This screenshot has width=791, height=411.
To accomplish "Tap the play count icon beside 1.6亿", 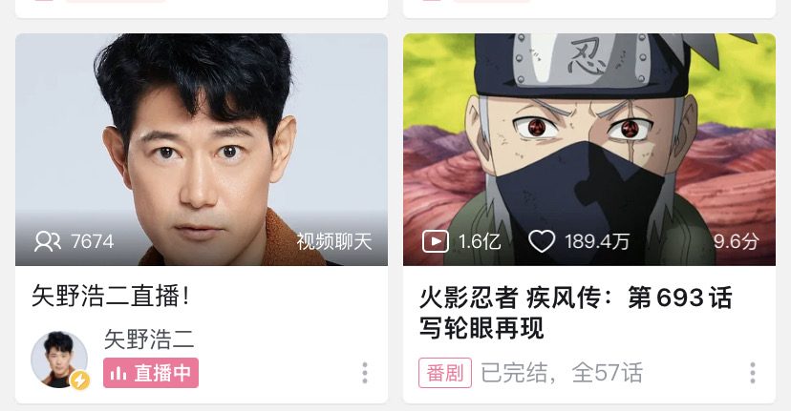I will (436, 241).
